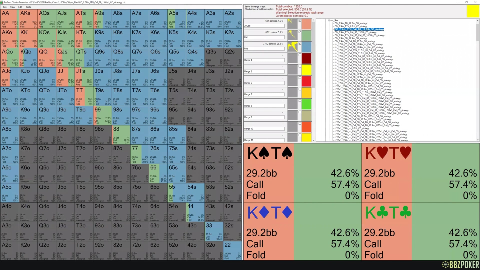The width and height of the screenshot is (480, 270).
Task: Select the king-ten of hearts combo panel
Action: coord(420,173)
